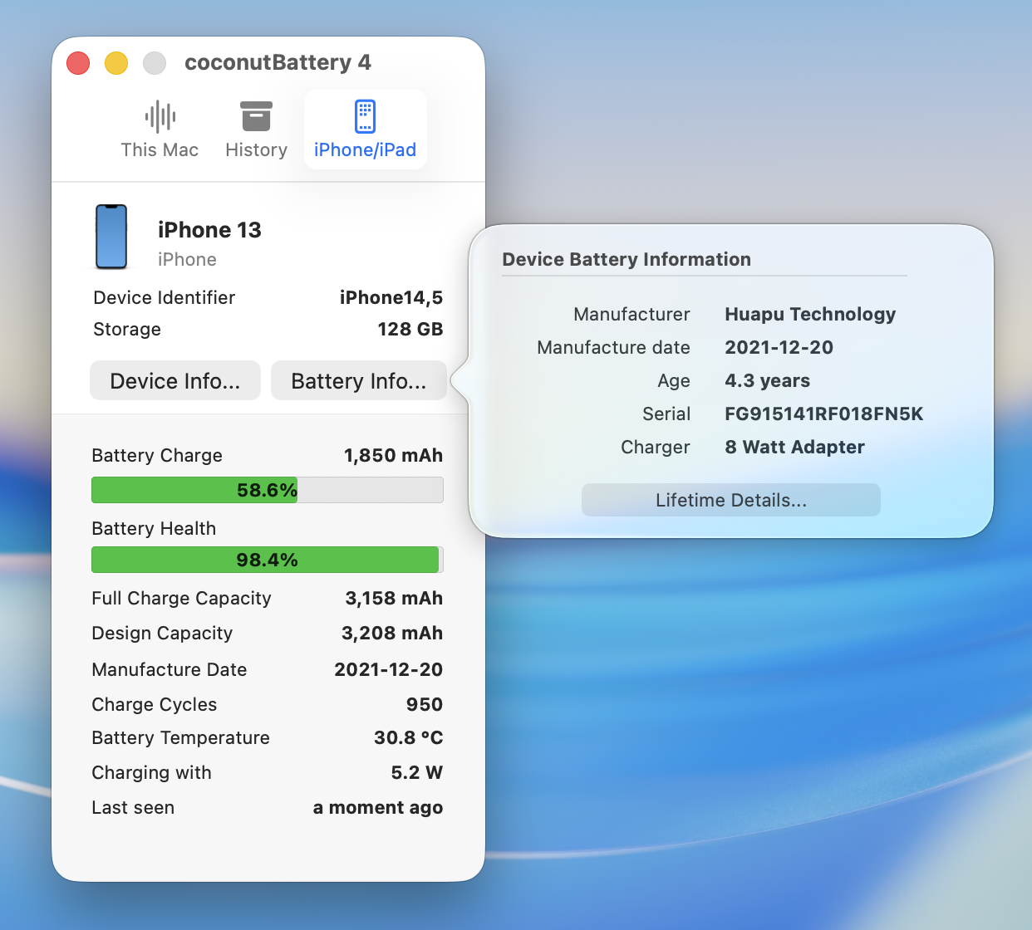Minimize the window with yellow button

(116, 63)
